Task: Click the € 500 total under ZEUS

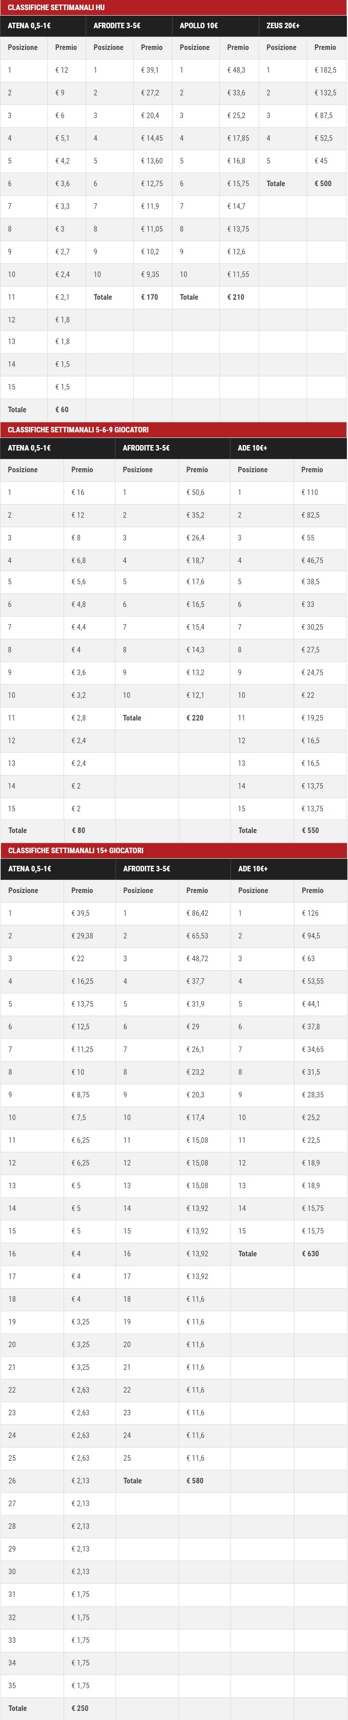Action: click(323, 184)
